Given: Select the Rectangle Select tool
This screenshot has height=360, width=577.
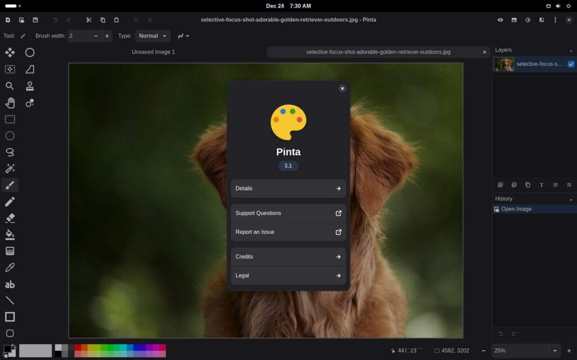Looking at the screenshot, I should tap(10, 119).
